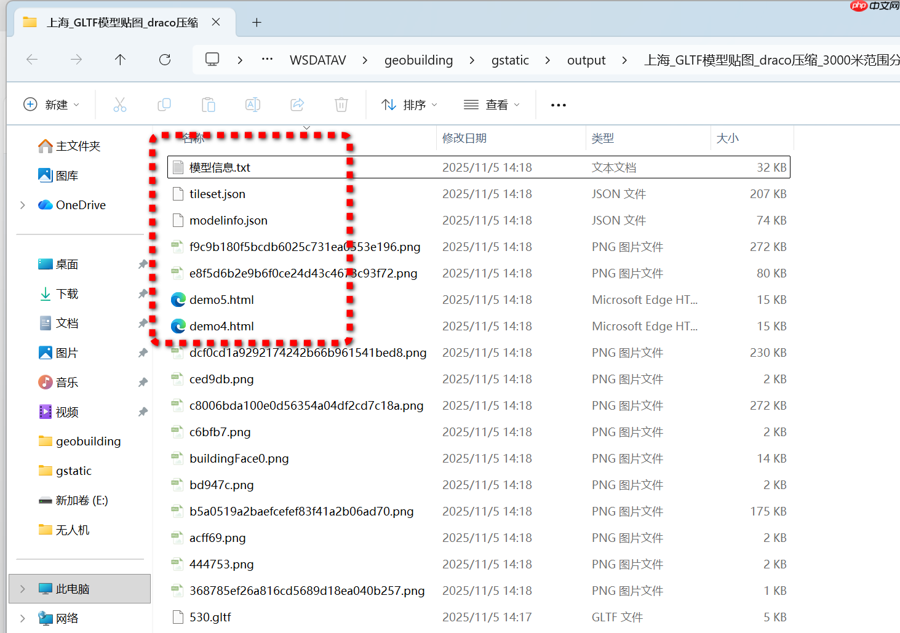The image size is (900, 633).
Task: Click the Cut icon in the toolbar
Action: tap(120, 105)
